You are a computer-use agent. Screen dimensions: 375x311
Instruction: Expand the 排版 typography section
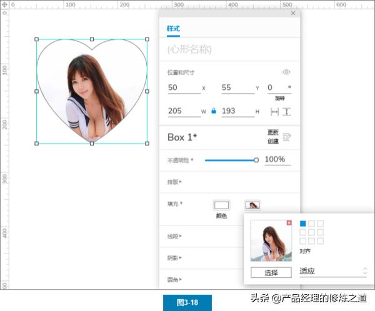point(174,182)
